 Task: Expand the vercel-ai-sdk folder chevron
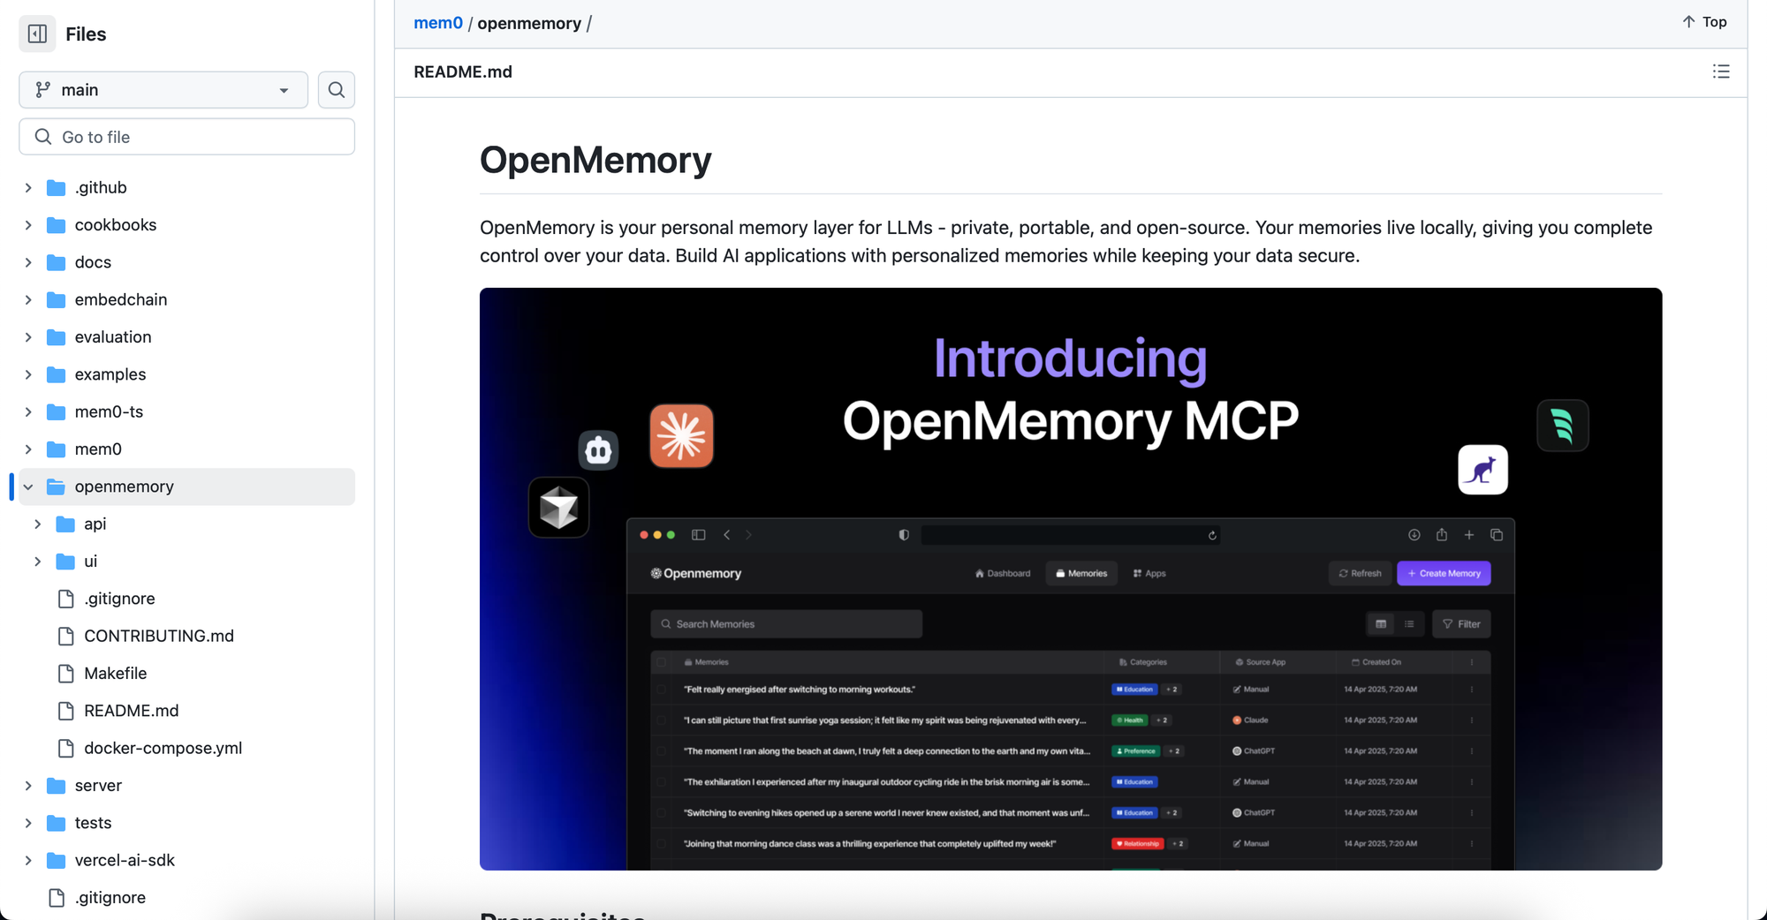tap(28, 861)
